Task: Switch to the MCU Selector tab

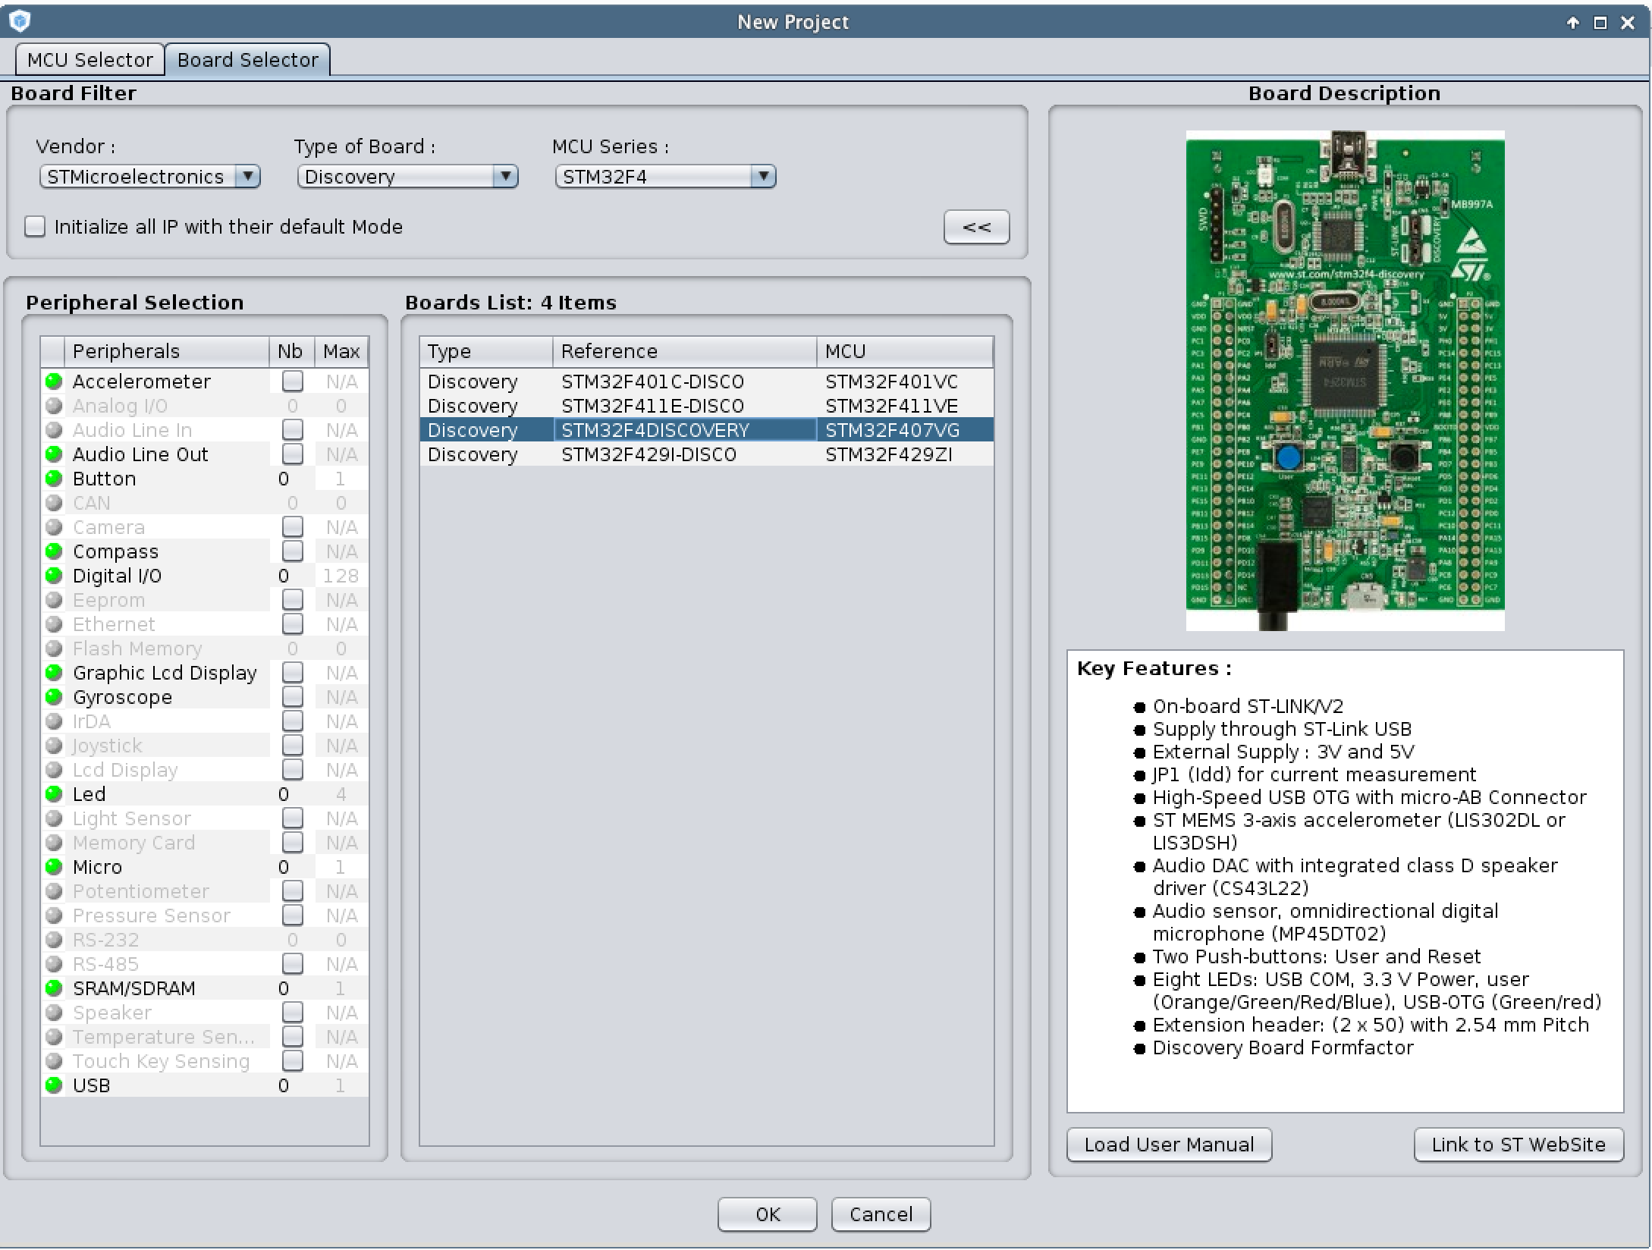Action: click(90, 60)
